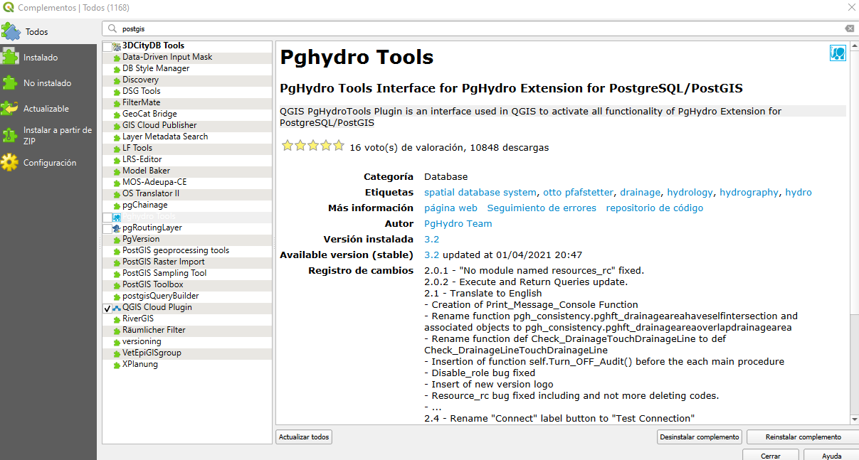Click the Pghydro Tools logo icon in details

[x=837, y=53]
